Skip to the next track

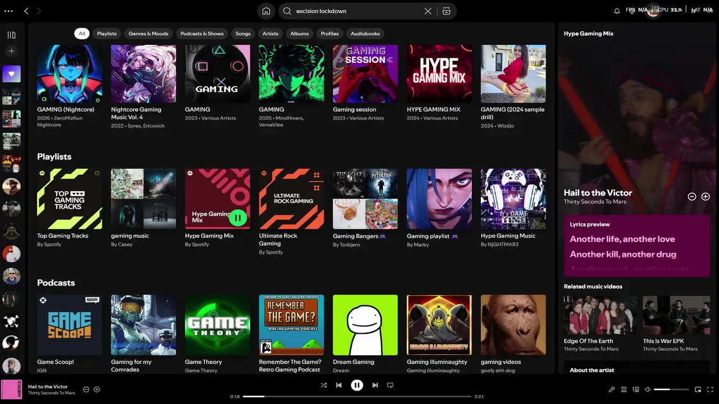pos(375,385)
